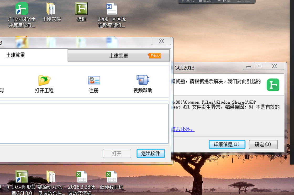Click the 视频帮助 video camera icon
Viewport: 294px width, 195px height.
coord(143,80)
